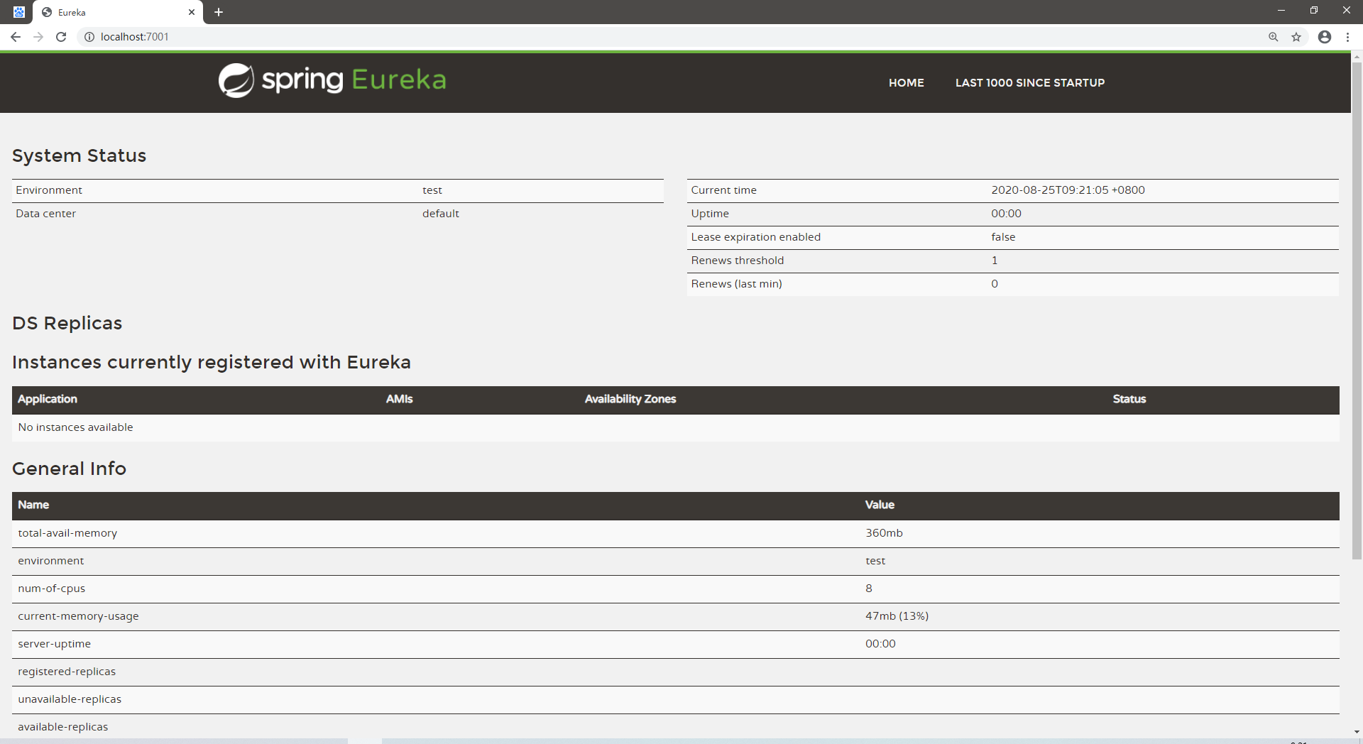This screenshot has height=744, width=1363.
Task: Minimize the Chrome window
Action: coord(1281,11)
